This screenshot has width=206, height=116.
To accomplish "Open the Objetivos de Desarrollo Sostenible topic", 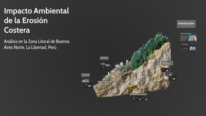I will pos(138,94).
